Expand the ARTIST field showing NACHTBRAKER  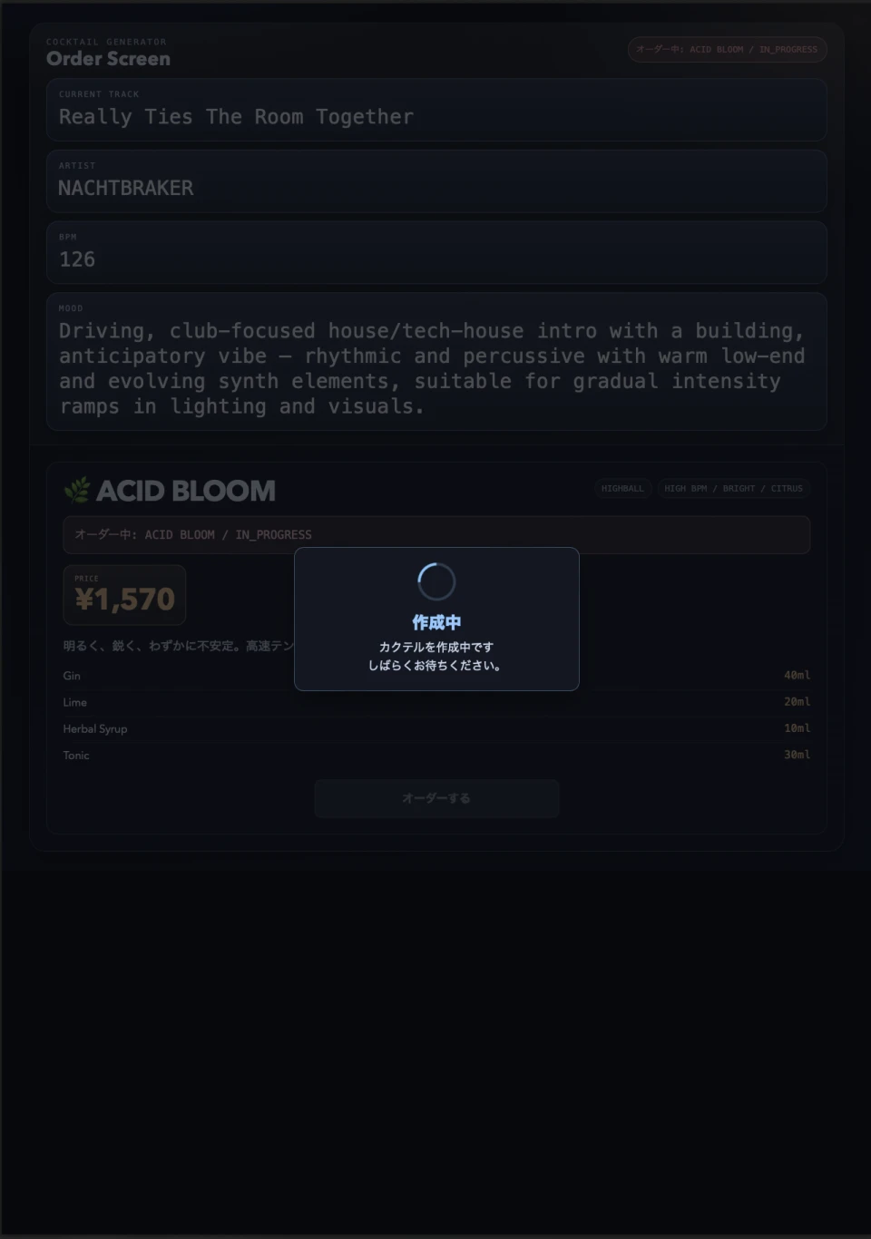pos(435,181)
